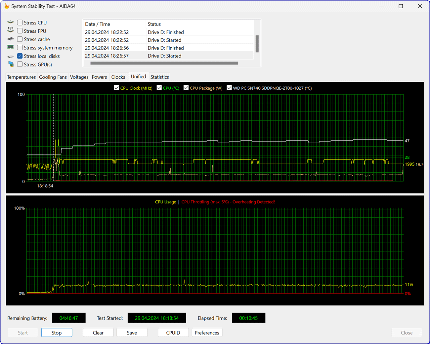430x344 pixels.
Task: Select log row 29.04.2024 18:26:57 Drive D: Started
Action: [168, 56]
